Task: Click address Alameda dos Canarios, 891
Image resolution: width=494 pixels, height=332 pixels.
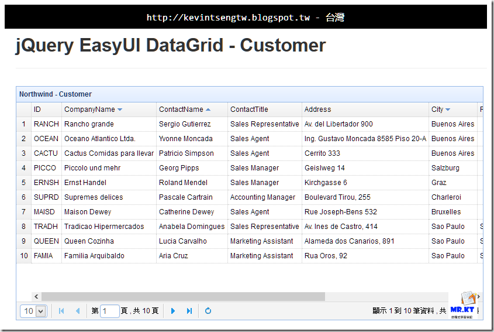Action: tap(365, 241)
